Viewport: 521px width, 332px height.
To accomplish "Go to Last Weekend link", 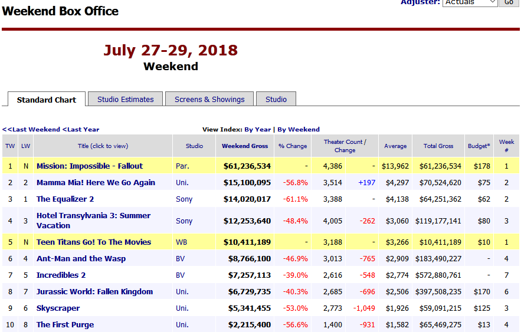I will [32, 129].
